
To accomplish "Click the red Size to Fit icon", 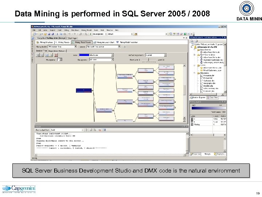I will (56, 55).
